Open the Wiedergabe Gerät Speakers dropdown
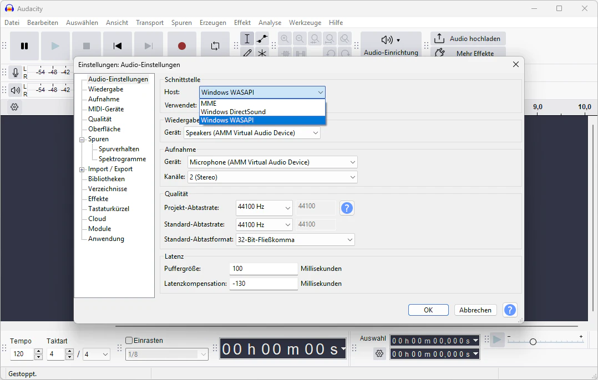This screenshot has height=380, width=598. pos(252,133)
